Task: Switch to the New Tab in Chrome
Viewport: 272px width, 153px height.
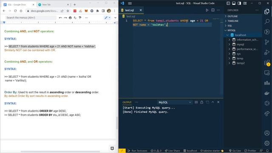Action: click(x=54, y=5)
